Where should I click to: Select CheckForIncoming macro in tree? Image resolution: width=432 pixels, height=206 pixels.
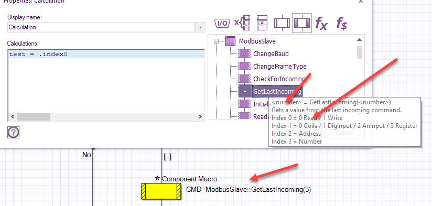(279, 79)
